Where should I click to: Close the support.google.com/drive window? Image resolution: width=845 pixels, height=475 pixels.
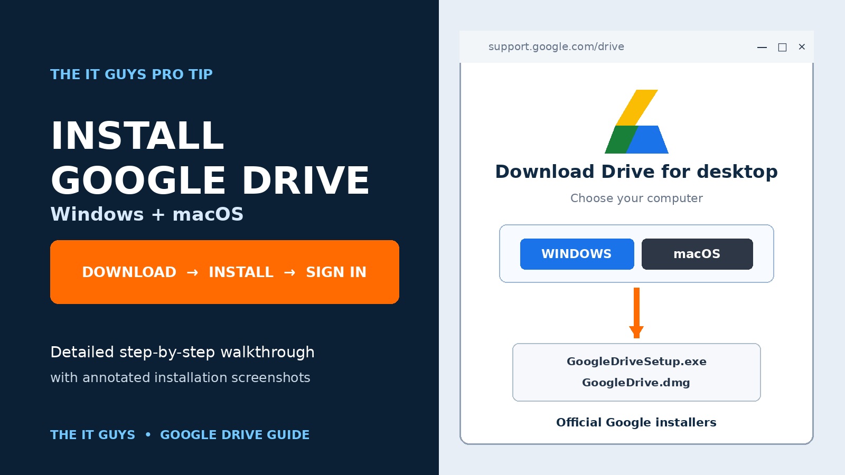(x=802, y=47)
